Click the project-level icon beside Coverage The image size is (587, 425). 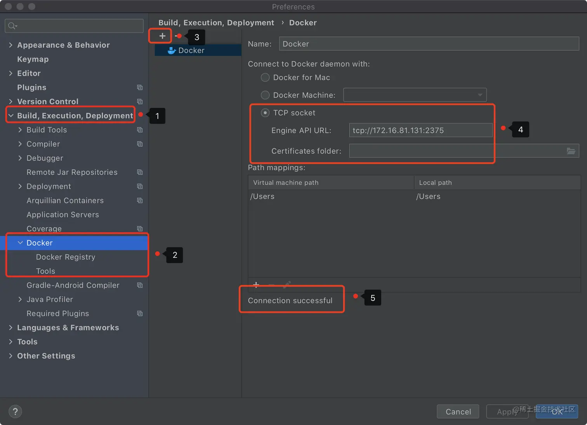pos(140,229)
